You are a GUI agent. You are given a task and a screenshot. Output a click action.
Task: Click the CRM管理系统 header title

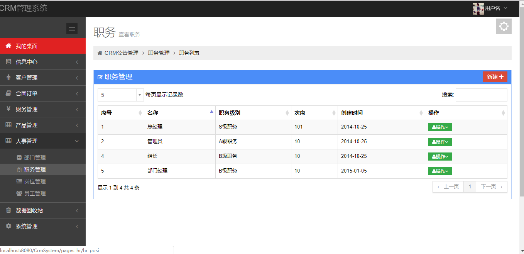coord(24,8)
